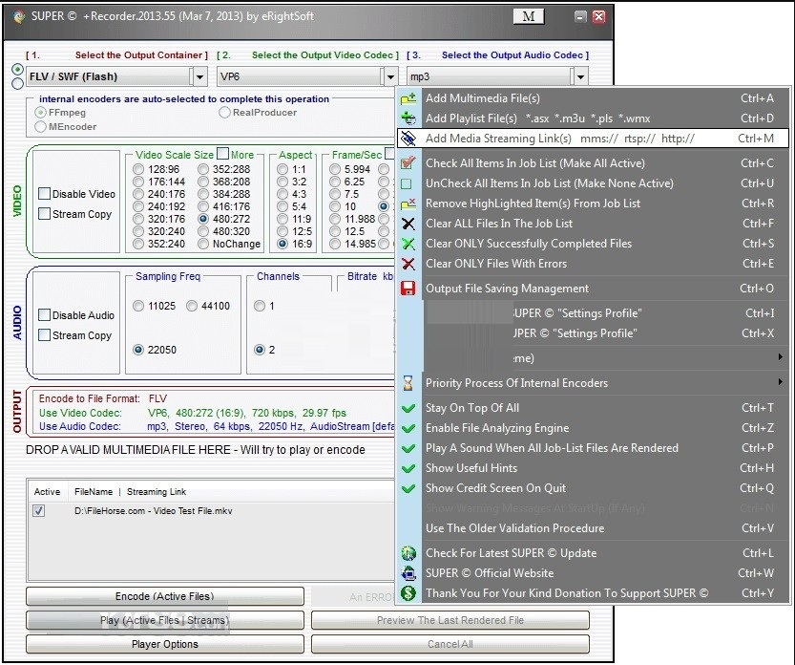
Task: Click the Check All Items checkmark icon
Action: pyautogui.click(x=408, y=163)
